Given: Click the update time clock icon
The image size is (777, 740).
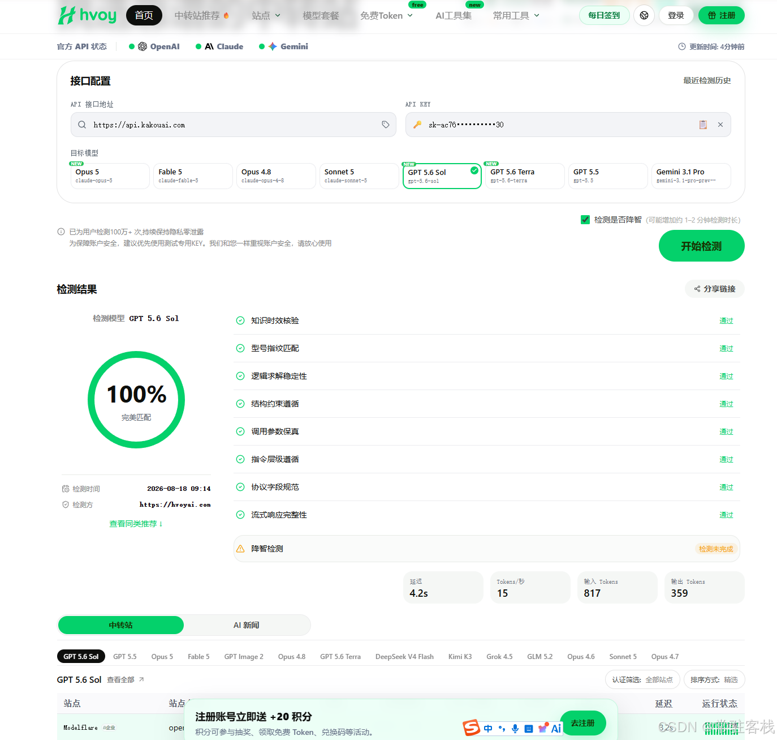Looking at the screenshot, I should pyautogui.click(x=682, y=46).
